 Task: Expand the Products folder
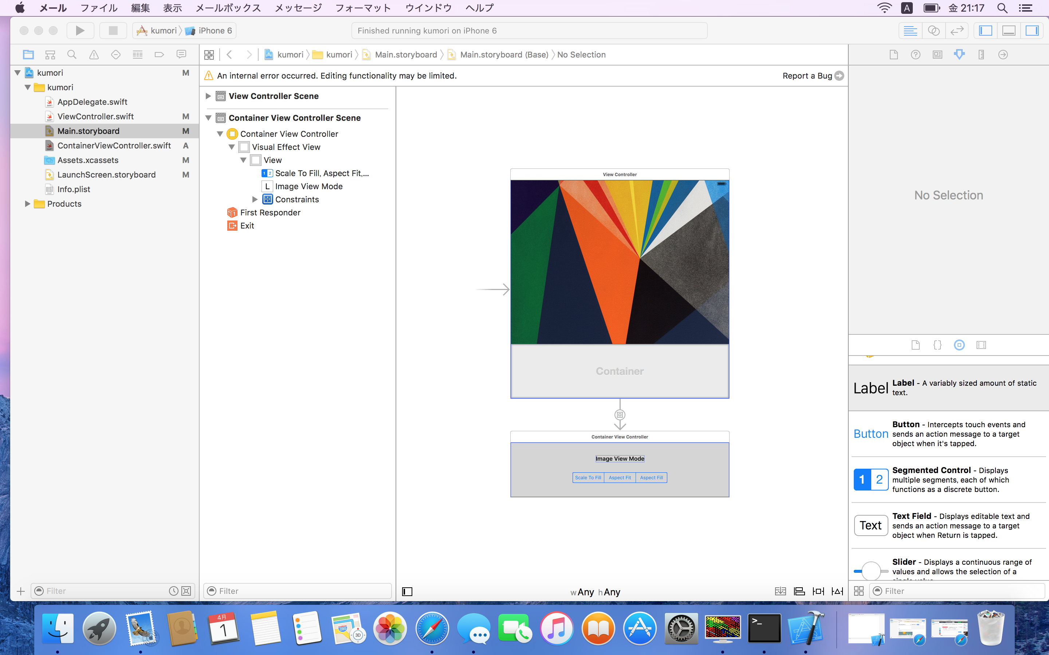(x=28, y=204)
